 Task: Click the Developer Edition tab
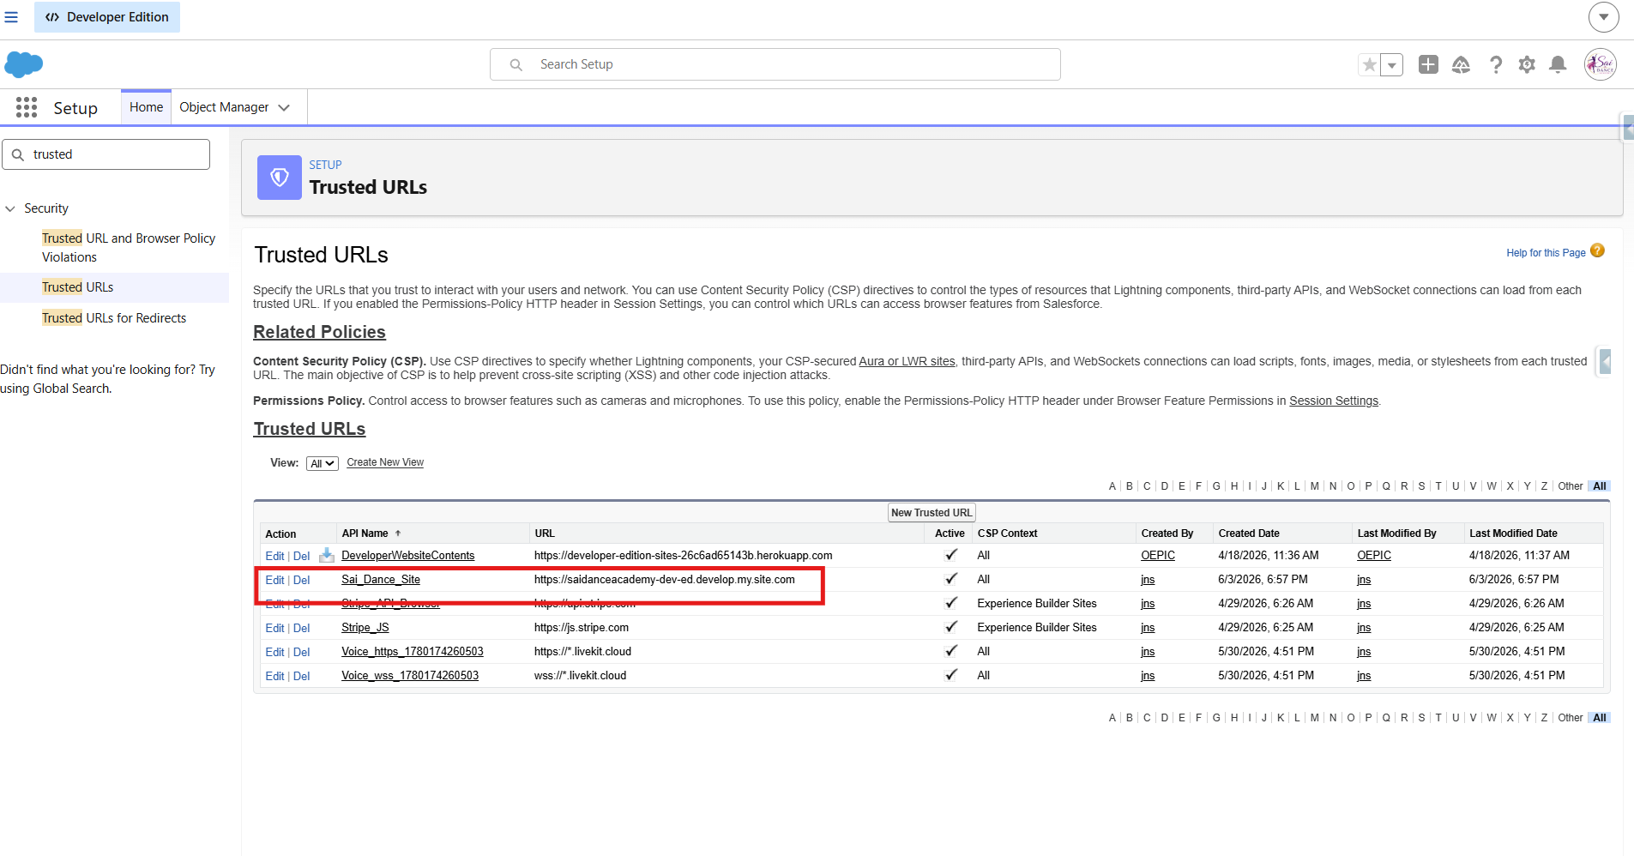click(x=107, y=17)
